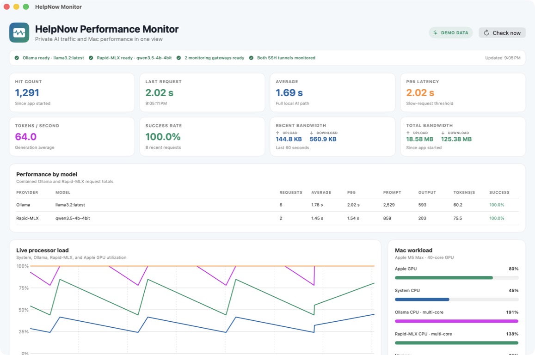
Task: Click the llama3.2:latest model cell
Action: pos(70,205)
